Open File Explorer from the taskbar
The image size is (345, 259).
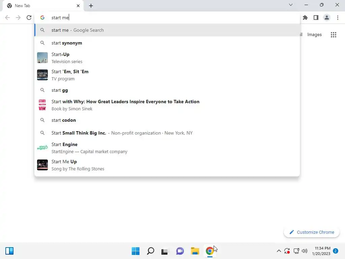(x=195, y=251)
